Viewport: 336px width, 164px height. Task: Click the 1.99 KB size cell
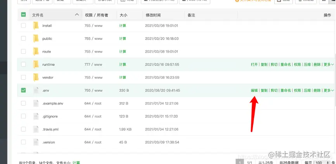click(125, 130)
